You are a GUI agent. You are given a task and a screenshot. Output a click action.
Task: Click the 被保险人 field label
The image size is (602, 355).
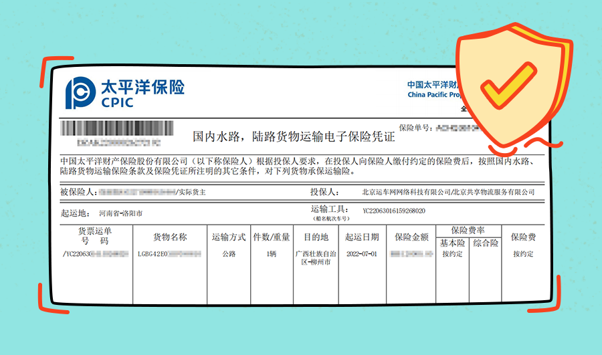(x=78, y=192)
